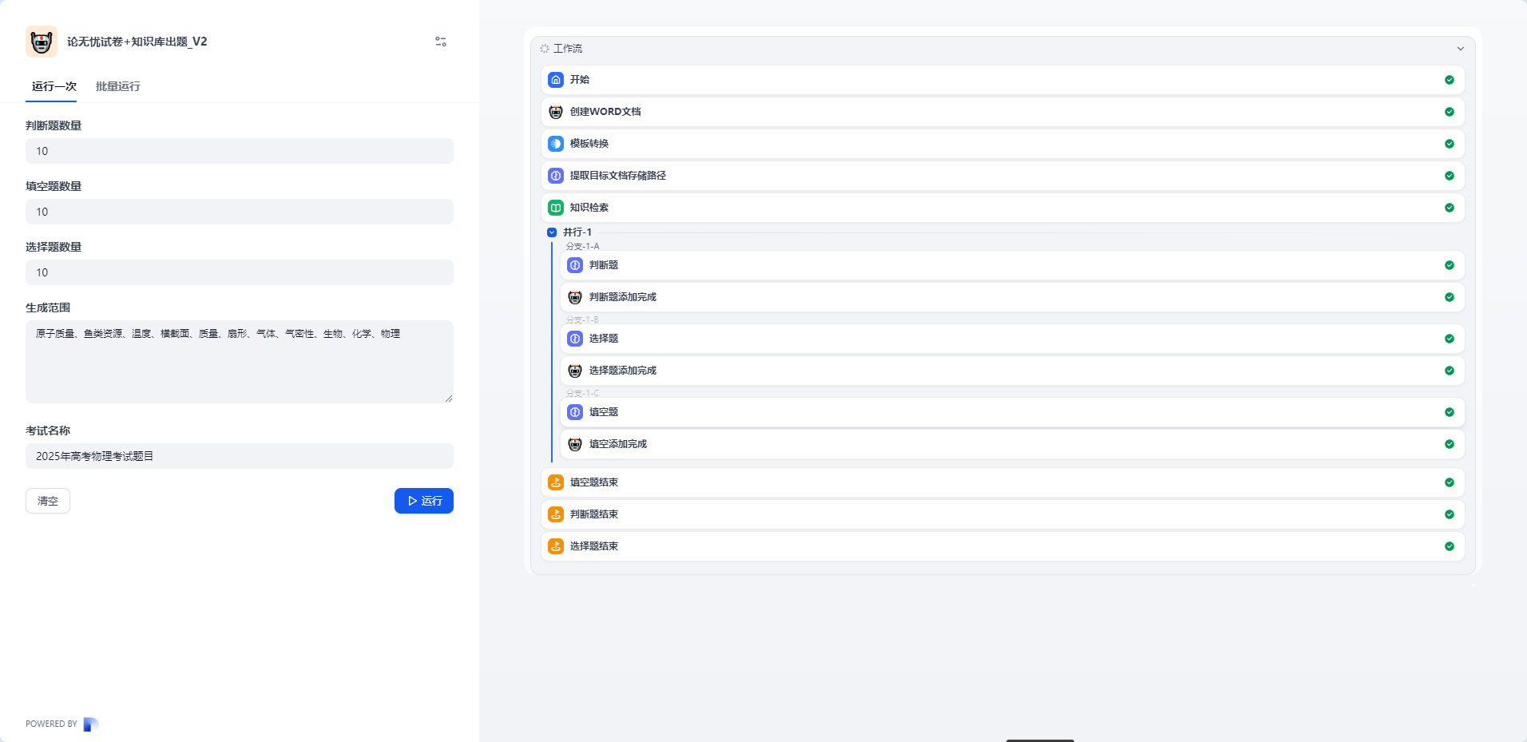
Task: Click the 判断题数量 input field
Action: click(x=240, y=151)
